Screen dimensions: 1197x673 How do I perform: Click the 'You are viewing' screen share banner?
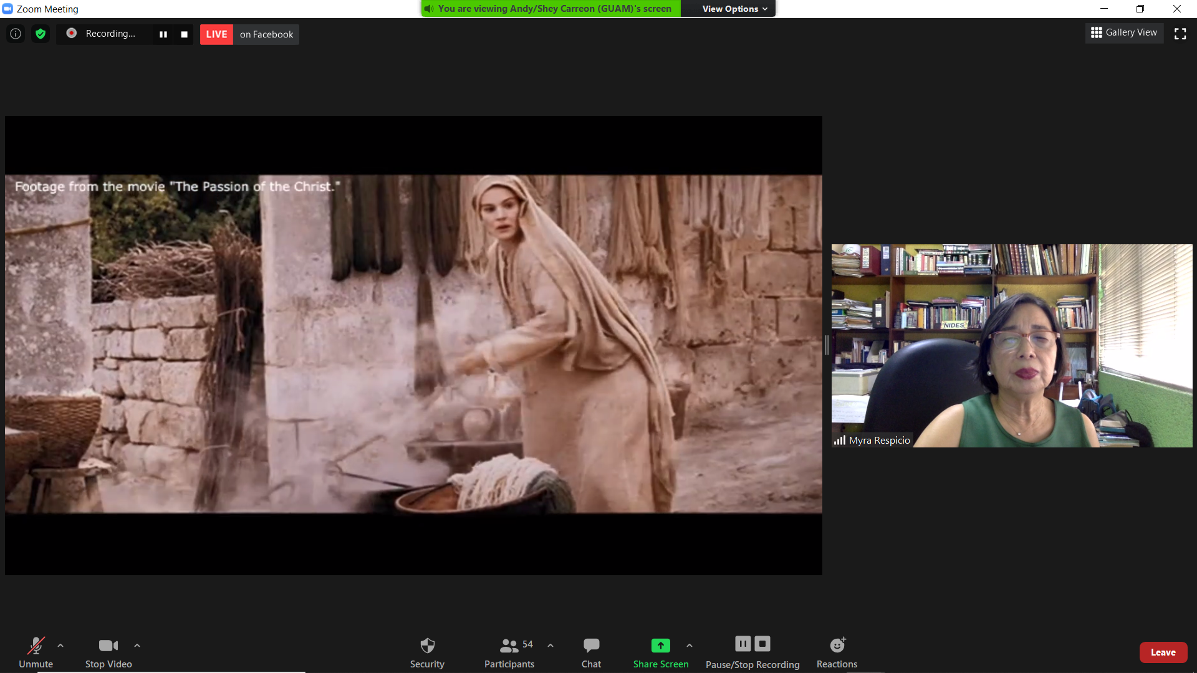point(551,9)
